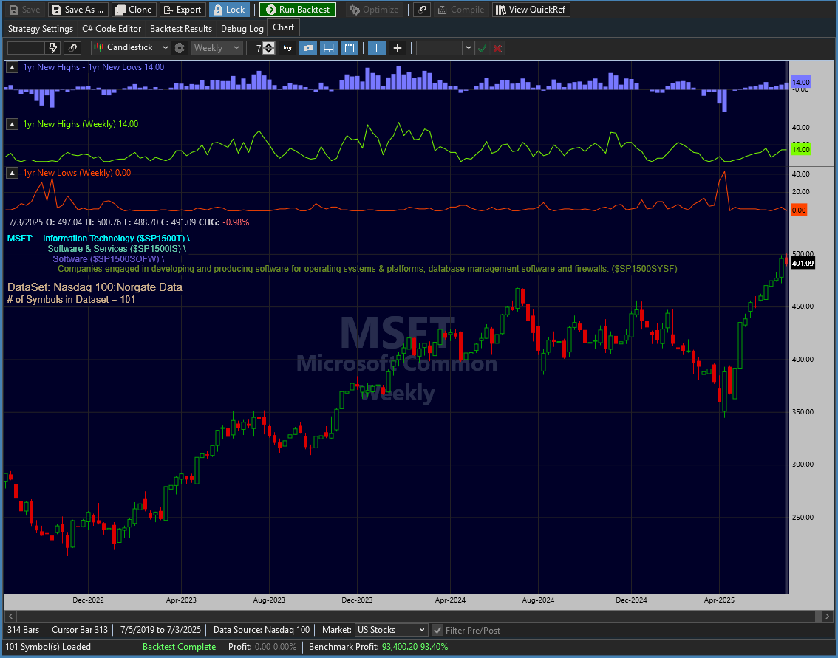
Task: Click the horizontal chart scrollbar track
Action: coord(414,616)
